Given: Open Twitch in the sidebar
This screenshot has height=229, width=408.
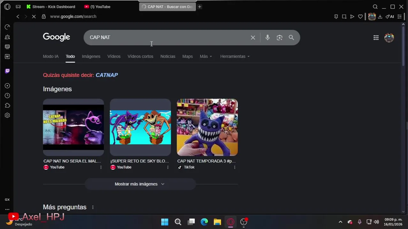Looking at the screenshot, I should (x=7, y=71).
